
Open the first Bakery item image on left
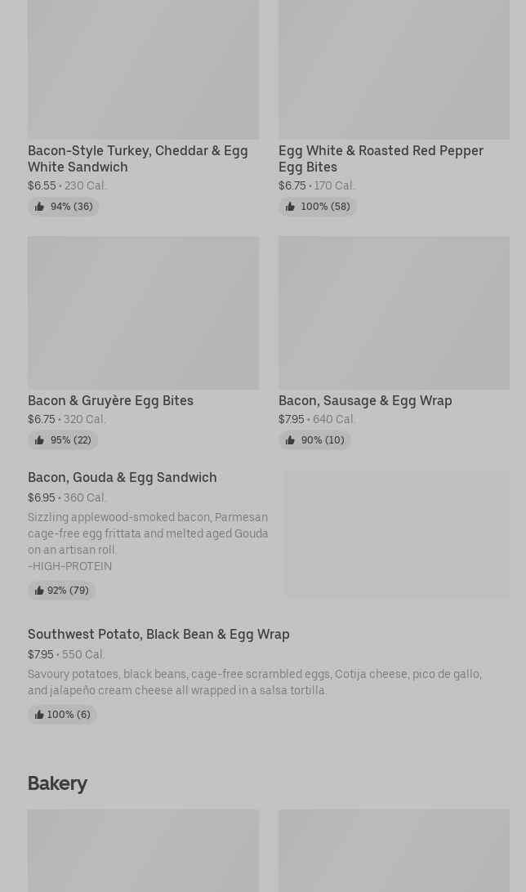143,850
